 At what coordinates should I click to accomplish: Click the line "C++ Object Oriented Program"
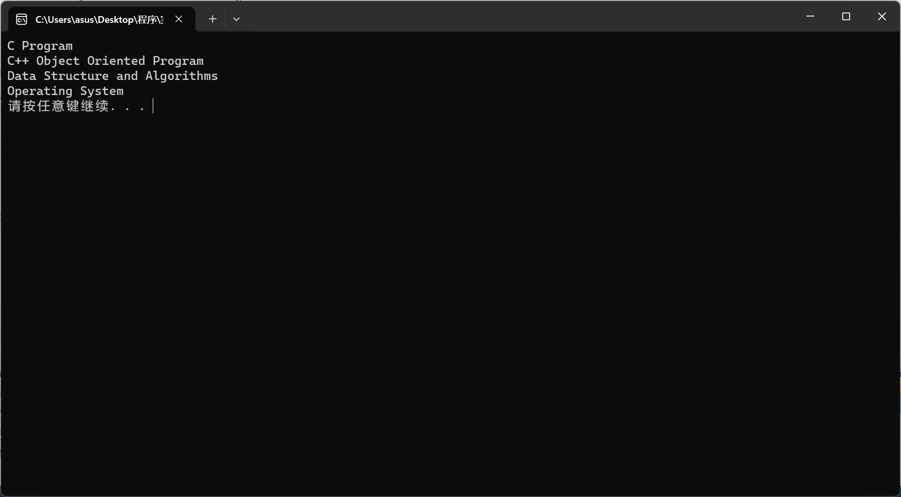tap(105, 61)
